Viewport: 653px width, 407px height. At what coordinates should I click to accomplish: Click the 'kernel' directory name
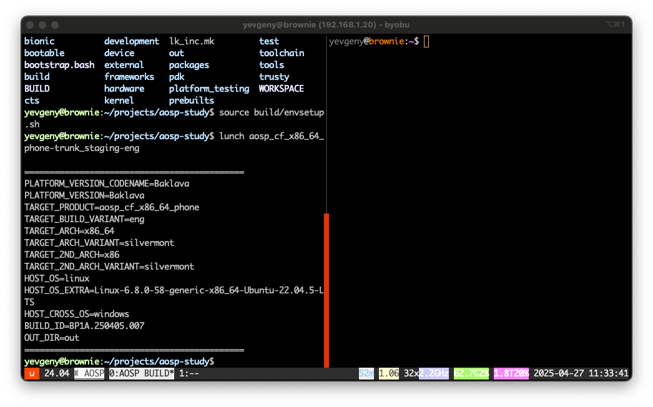119,101
